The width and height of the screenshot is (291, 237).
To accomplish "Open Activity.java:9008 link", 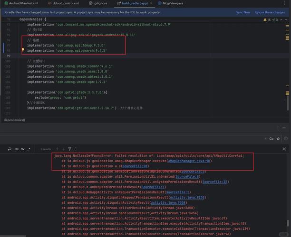I will [168, 203].
